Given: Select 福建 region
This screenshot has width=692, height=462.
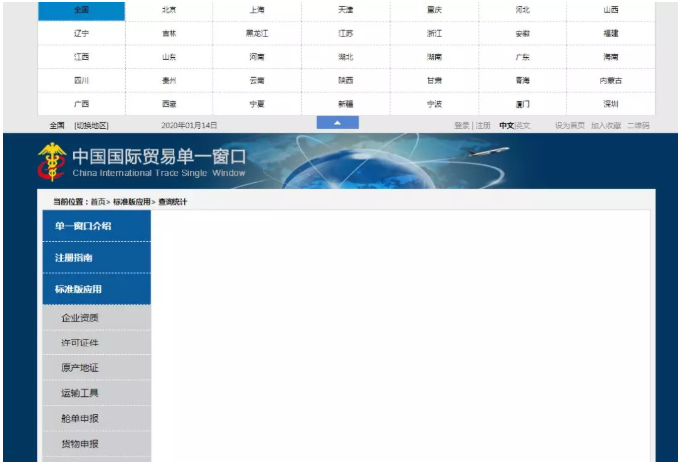Looking at the screenshot, I should tap(611, 33).
